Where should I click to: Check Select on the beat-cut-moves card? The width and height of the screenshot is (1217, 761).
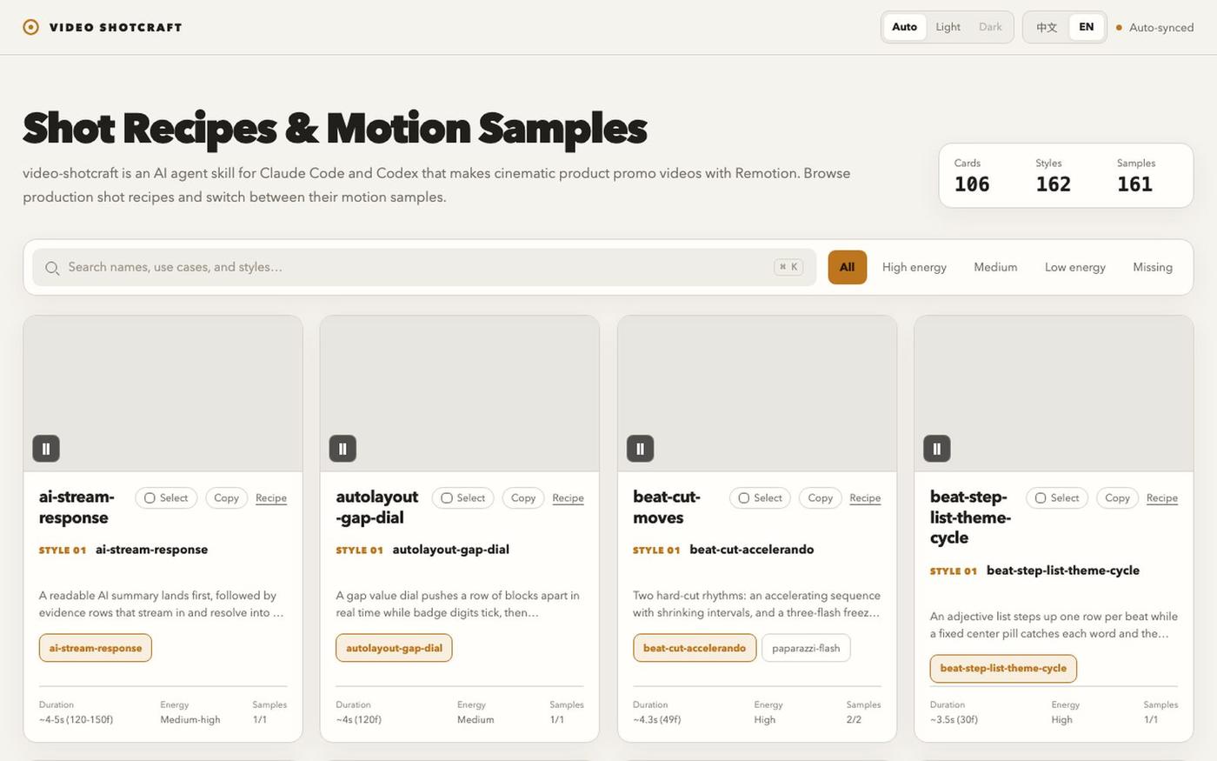(760, 497)
